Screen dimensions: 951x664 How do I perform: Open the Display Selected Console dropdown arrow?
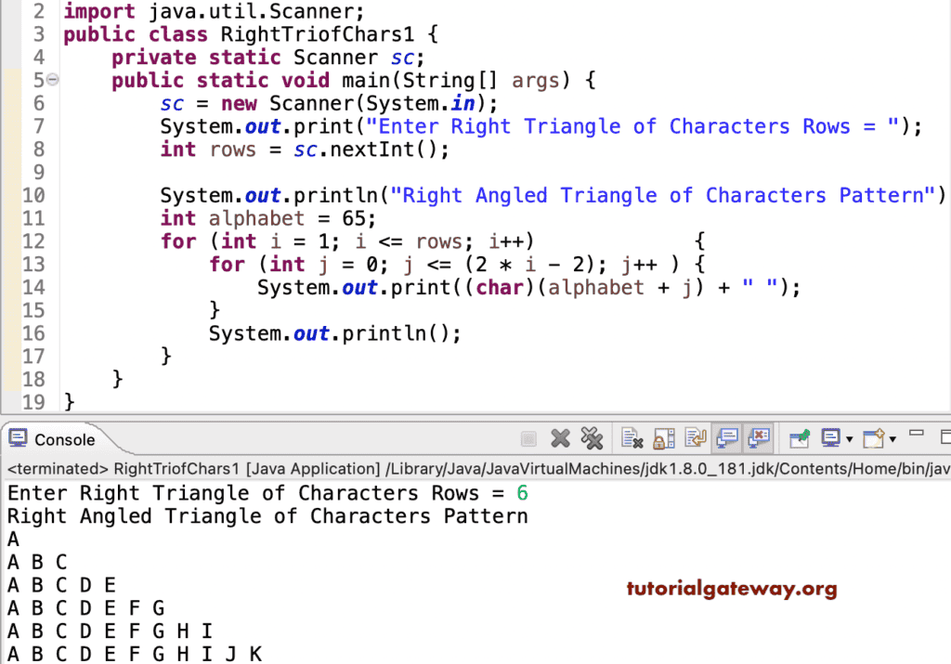click(851, 438)
